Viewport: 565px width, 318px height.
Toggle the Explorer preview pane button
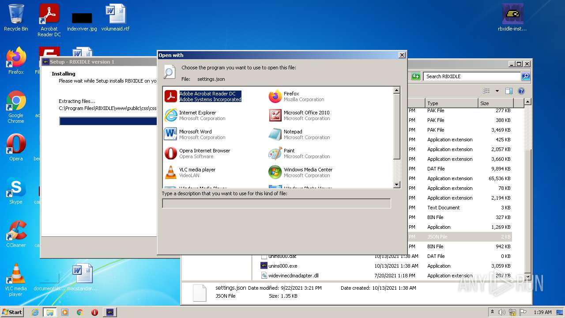509,91
